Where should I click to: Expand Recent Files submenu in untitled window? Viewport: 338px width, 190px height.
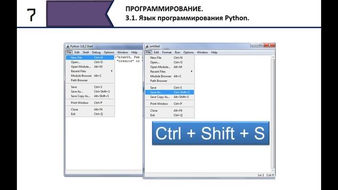170,72
